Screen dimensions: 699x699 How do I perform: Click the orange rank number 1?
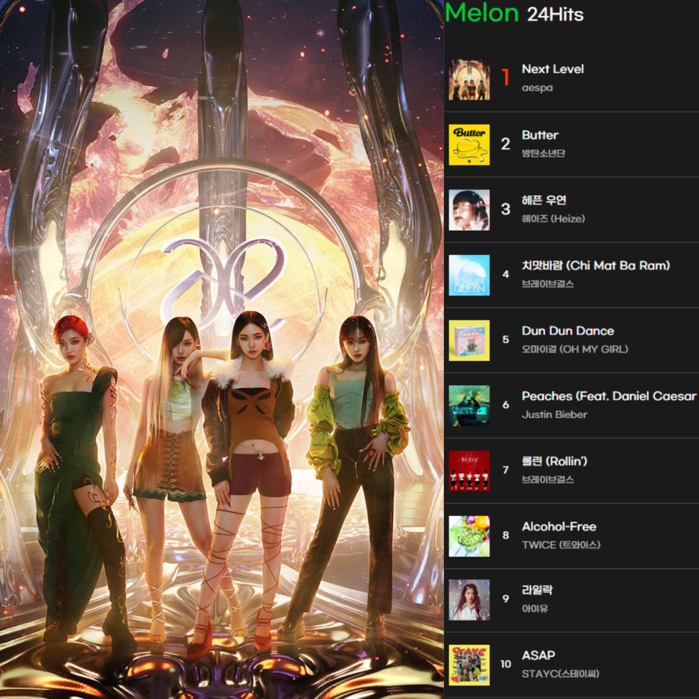(506, 77)
